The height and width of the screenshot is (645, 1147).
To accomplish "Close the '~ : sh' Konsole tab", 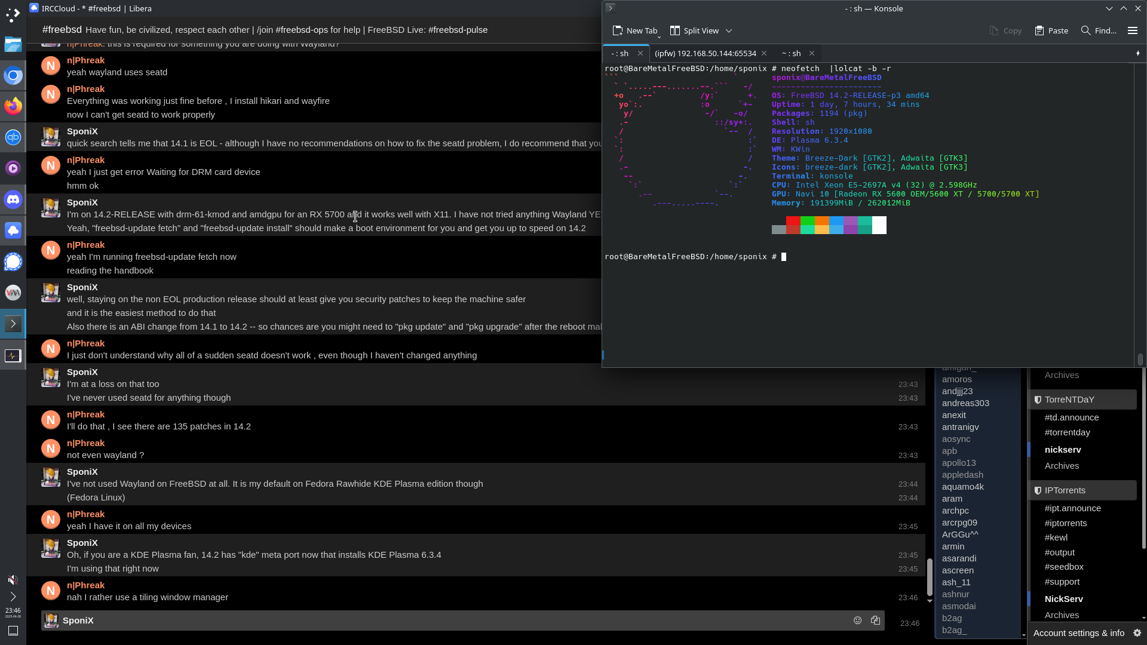I will (x=812, y=53).
